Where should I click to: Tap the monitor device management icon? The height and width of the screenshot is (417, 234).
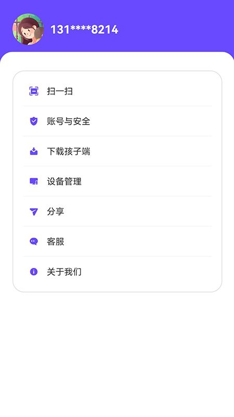[x=34, y=181]
